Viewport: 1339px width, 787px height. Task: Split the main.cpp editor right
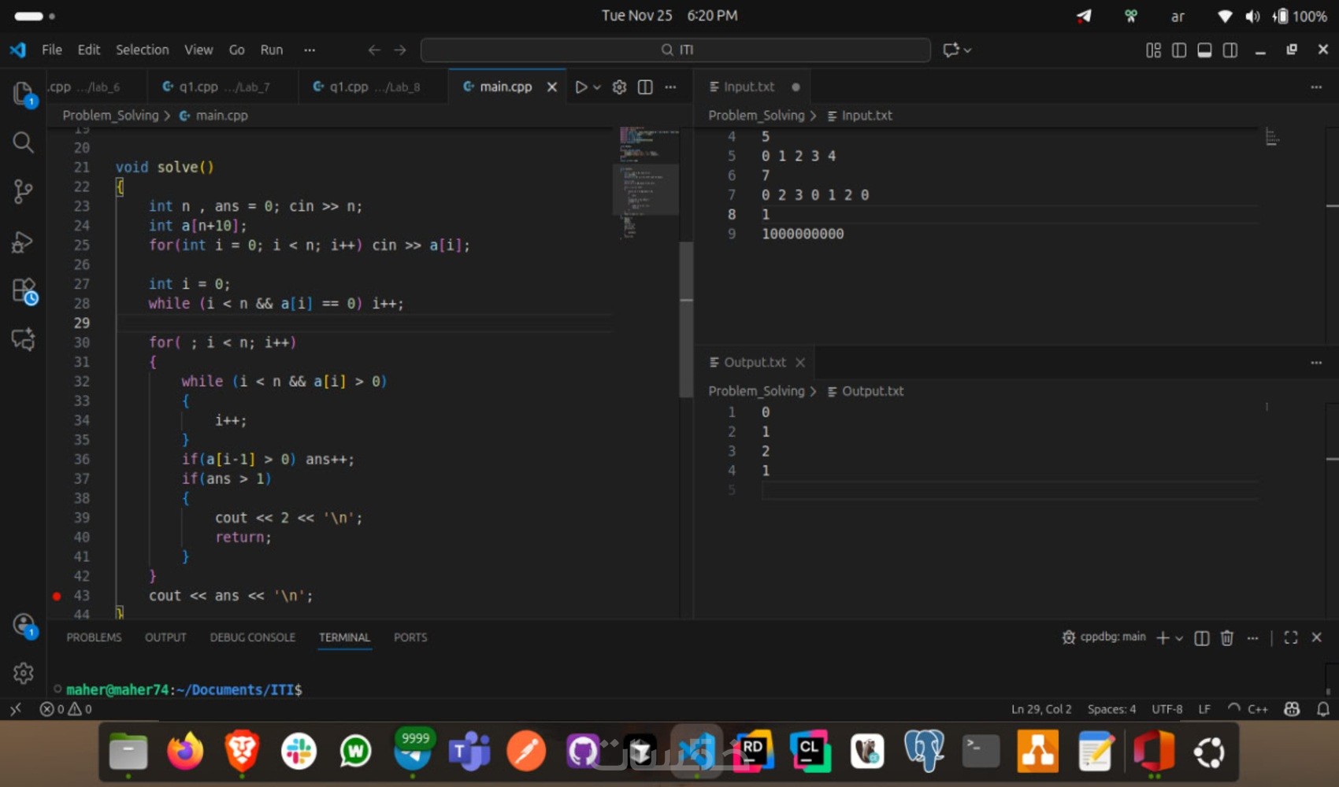pyautogui.click(x=645, y=87)
